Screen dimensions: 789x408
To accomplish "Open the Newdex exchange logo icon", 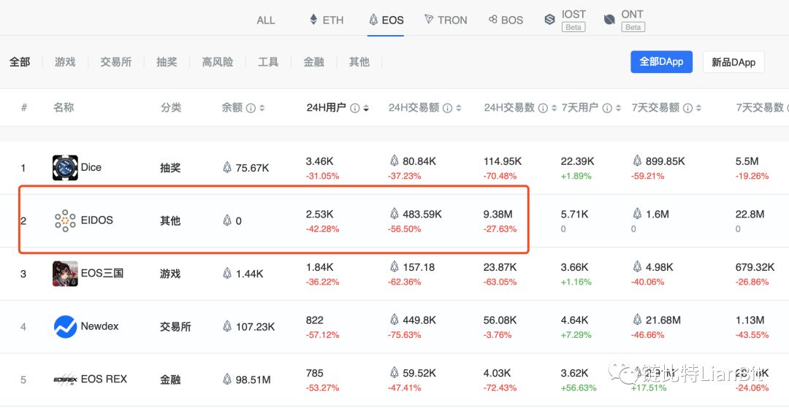I will click(65, 327).
